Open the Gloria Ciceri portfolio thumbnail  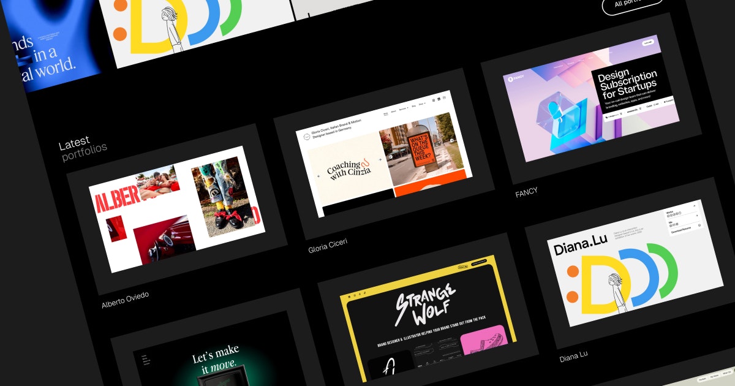384,153
